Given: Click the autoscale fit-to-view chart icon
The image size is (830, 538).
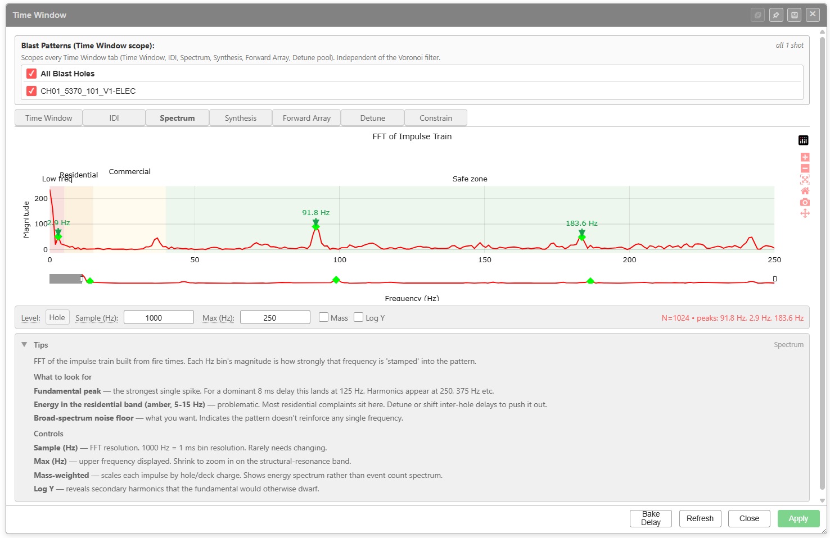Looking at the screenshot, I should coord(805,180).
